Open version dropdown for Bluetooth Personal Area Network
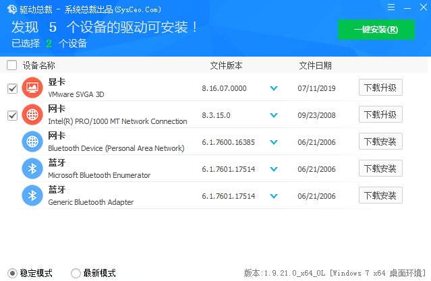This screenshot has width=431, height=281. (274, 142)
